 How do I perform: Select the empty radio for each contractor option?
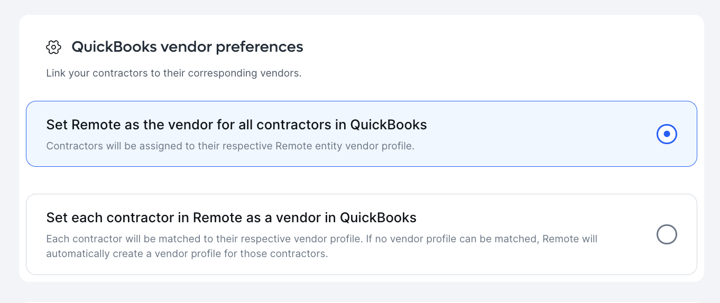pos(667,234)
